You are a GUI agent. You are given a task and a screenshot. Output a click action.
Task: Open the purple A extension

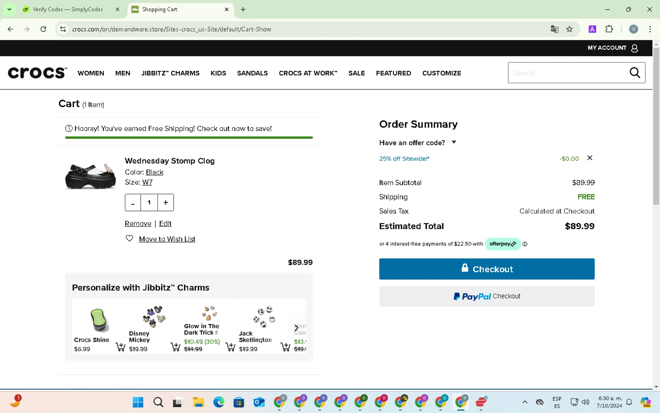tap(592, 29)
